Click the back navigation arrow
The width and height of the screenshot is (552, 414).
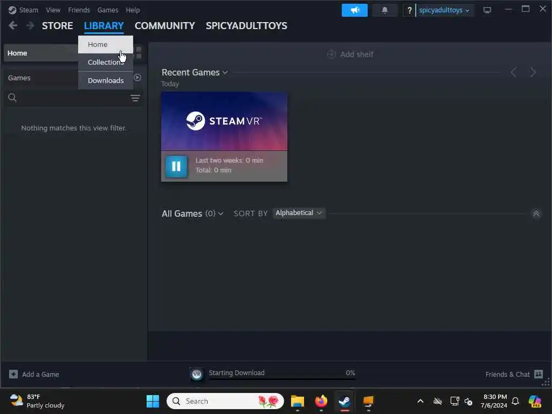coord(13,26)
